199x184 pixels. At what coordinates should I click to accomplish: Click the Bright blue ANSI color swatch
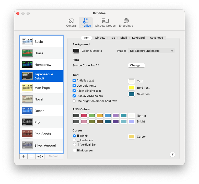(108, 121)
